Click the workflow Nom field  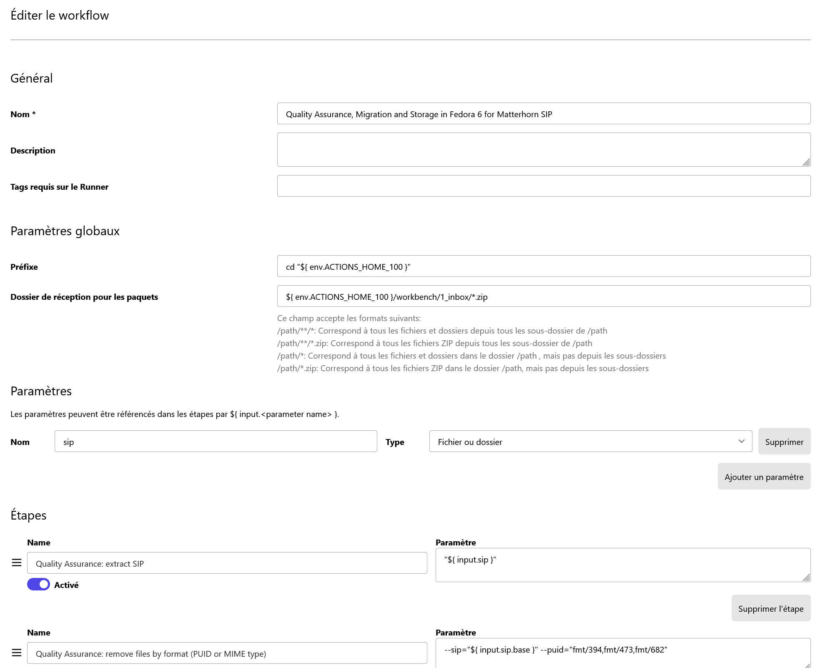[x=544, y=113]
